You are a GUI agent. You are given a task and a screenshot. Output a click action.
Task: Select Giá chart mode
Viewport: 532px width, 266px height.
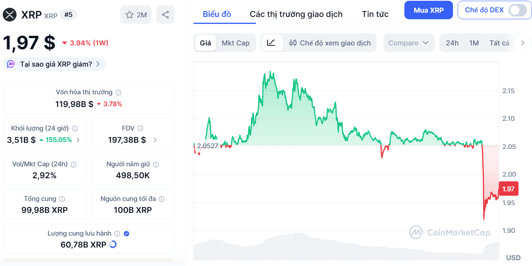pyautogui.click(x=205, y=43)
